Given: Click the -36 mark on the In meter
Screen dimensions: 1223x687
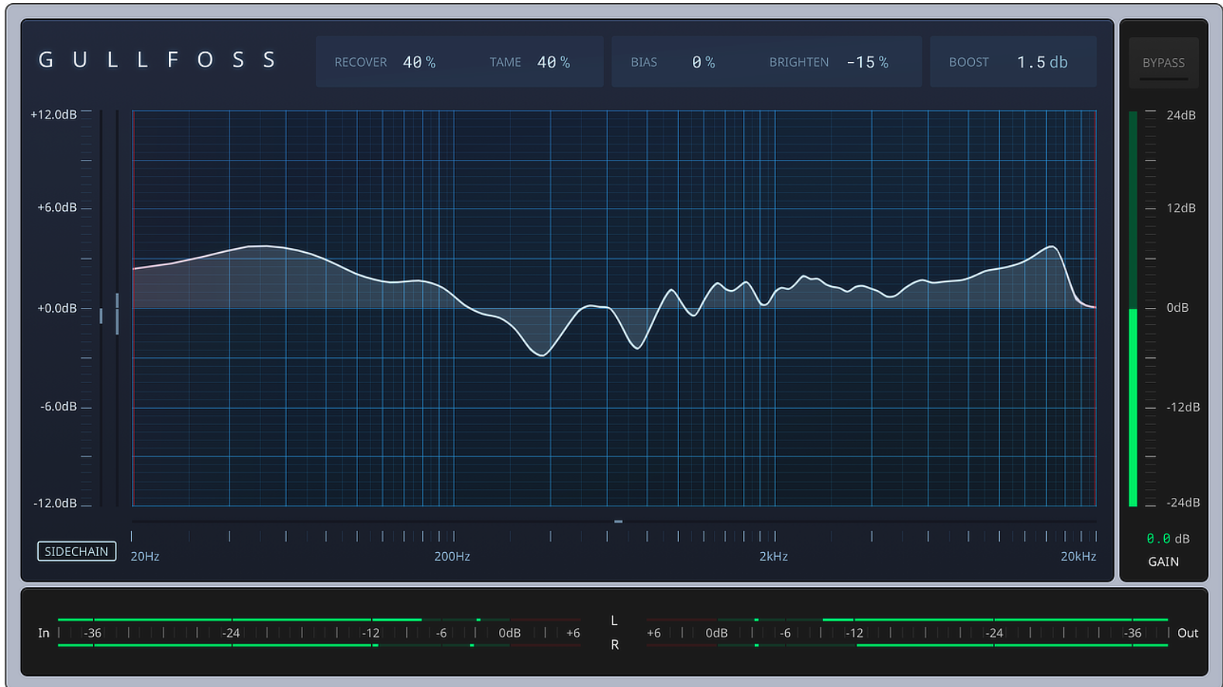Looking at the screenshot, I should [x=92, y=633].
